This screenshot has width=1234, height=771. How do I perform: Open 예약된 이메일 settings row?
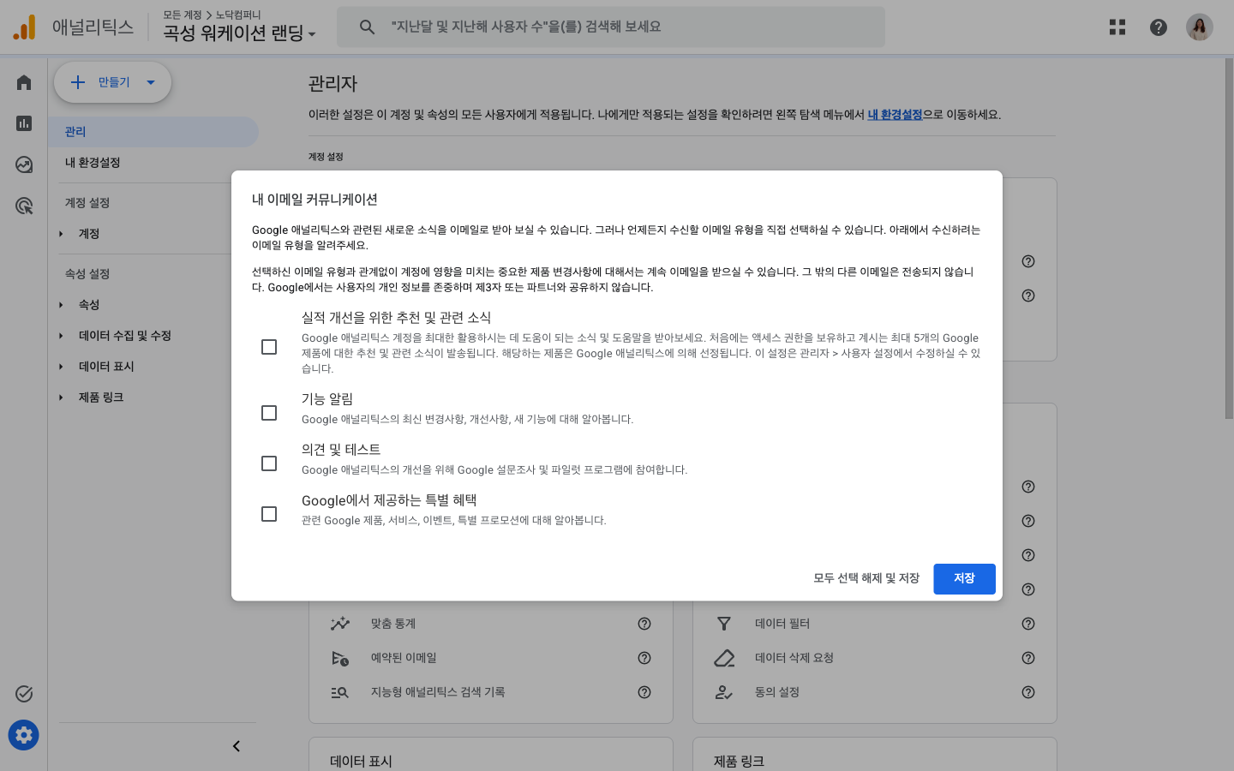490,658
